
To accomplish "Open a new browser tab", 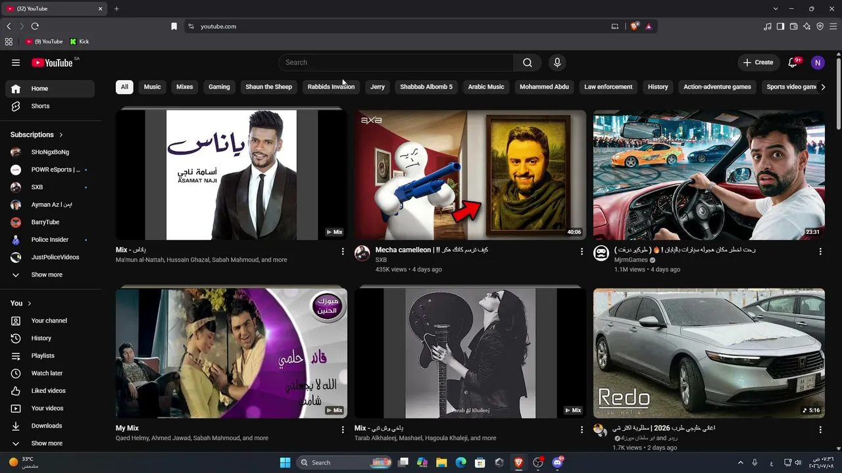I will coord(116,9).
